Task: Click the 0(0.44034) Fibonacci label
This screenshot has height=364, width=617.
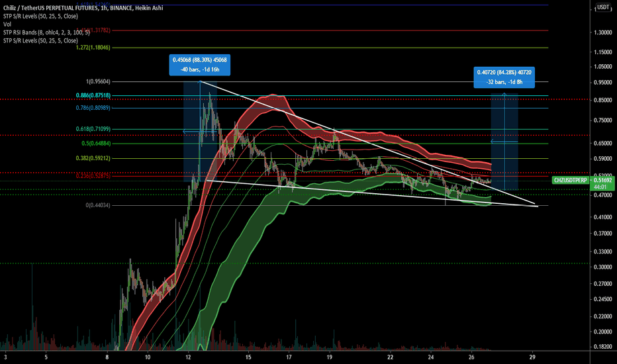Action: pos(98,205)
